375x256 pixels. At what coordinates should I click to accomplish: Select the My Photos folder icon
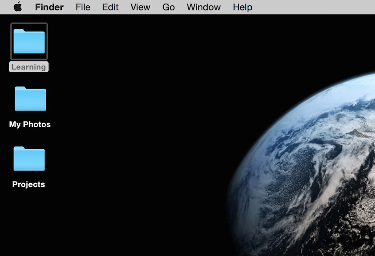click(x=30, y=98)
